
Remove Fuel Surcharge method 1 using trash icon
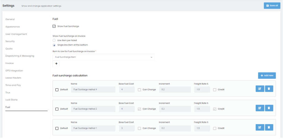[x=269, y=128]
